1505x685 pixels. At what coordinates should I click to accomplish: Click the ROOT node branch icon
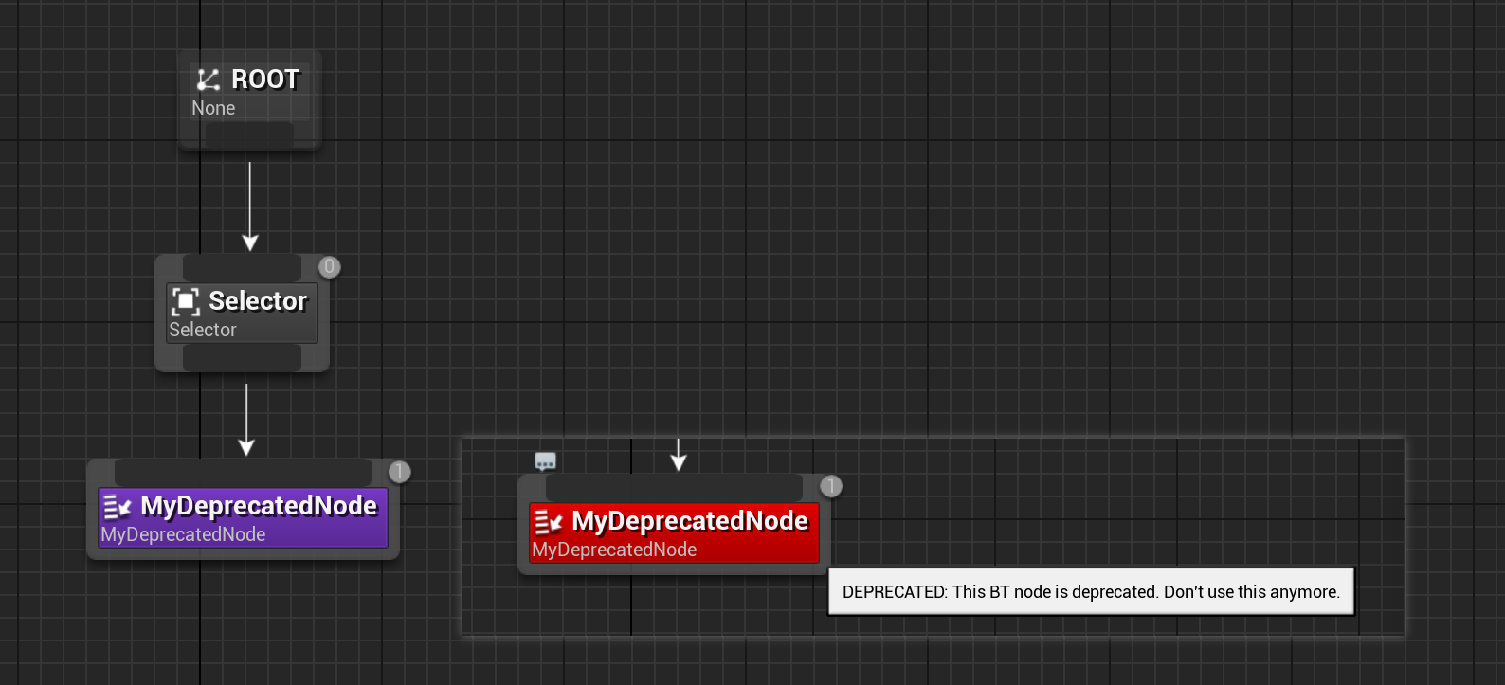click(209, 80)
